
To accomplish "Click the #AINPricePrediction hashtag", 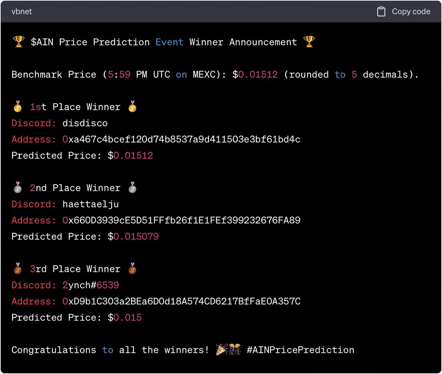I will [301, 350].
